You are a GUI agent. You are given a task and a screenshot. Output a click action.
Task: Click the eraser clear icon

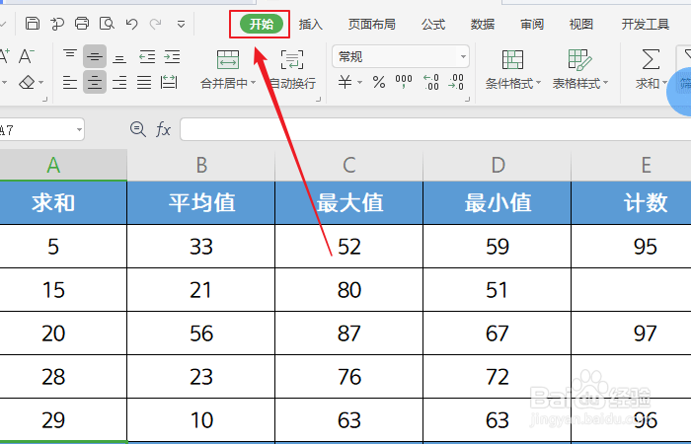tap(27, 82)
